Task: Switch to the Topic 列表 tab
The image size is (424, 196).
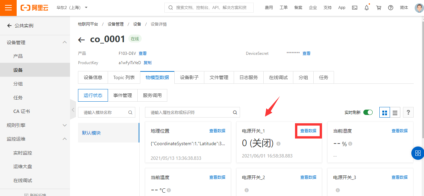Action: pyautogui.click(x=124, y=77)
